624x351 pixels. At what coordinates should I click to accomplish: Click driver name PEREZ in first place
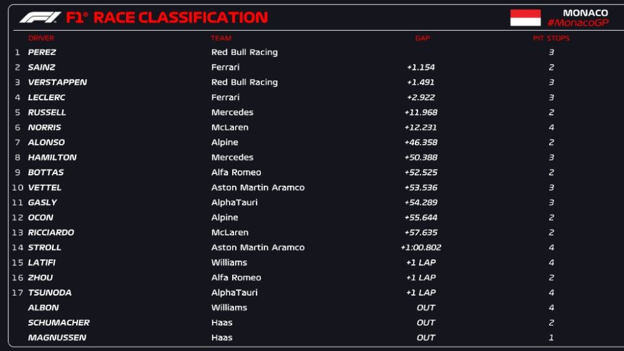tap(42, 52)
